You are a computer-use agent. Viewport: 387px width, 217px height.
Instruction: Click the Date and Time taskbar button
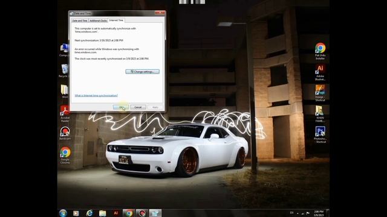click(x=155, y=213)
